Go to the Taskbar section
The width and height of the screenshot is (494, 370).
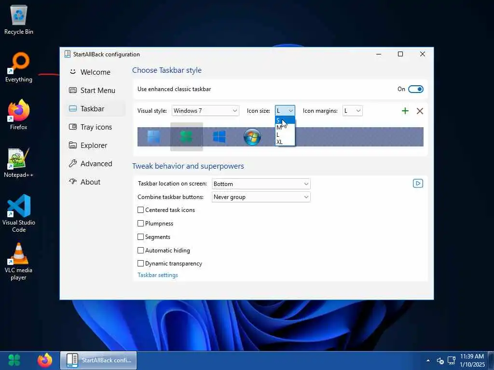point(96,109)
